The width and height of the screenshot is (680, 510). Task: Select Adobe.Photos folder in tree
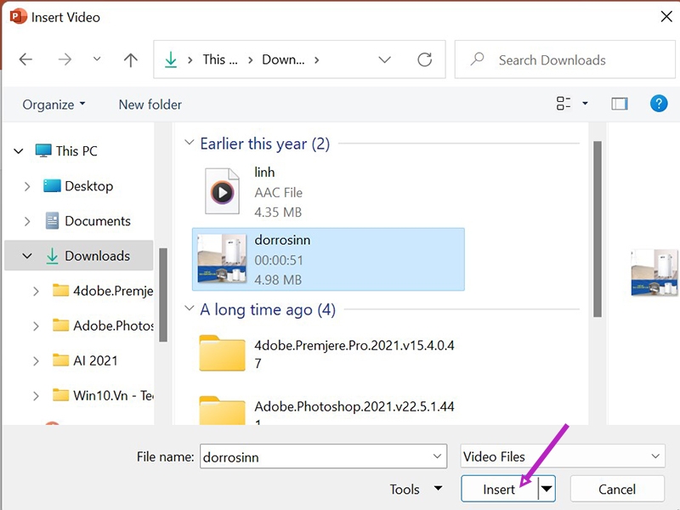pyautogui.click(x=103, y=326)
